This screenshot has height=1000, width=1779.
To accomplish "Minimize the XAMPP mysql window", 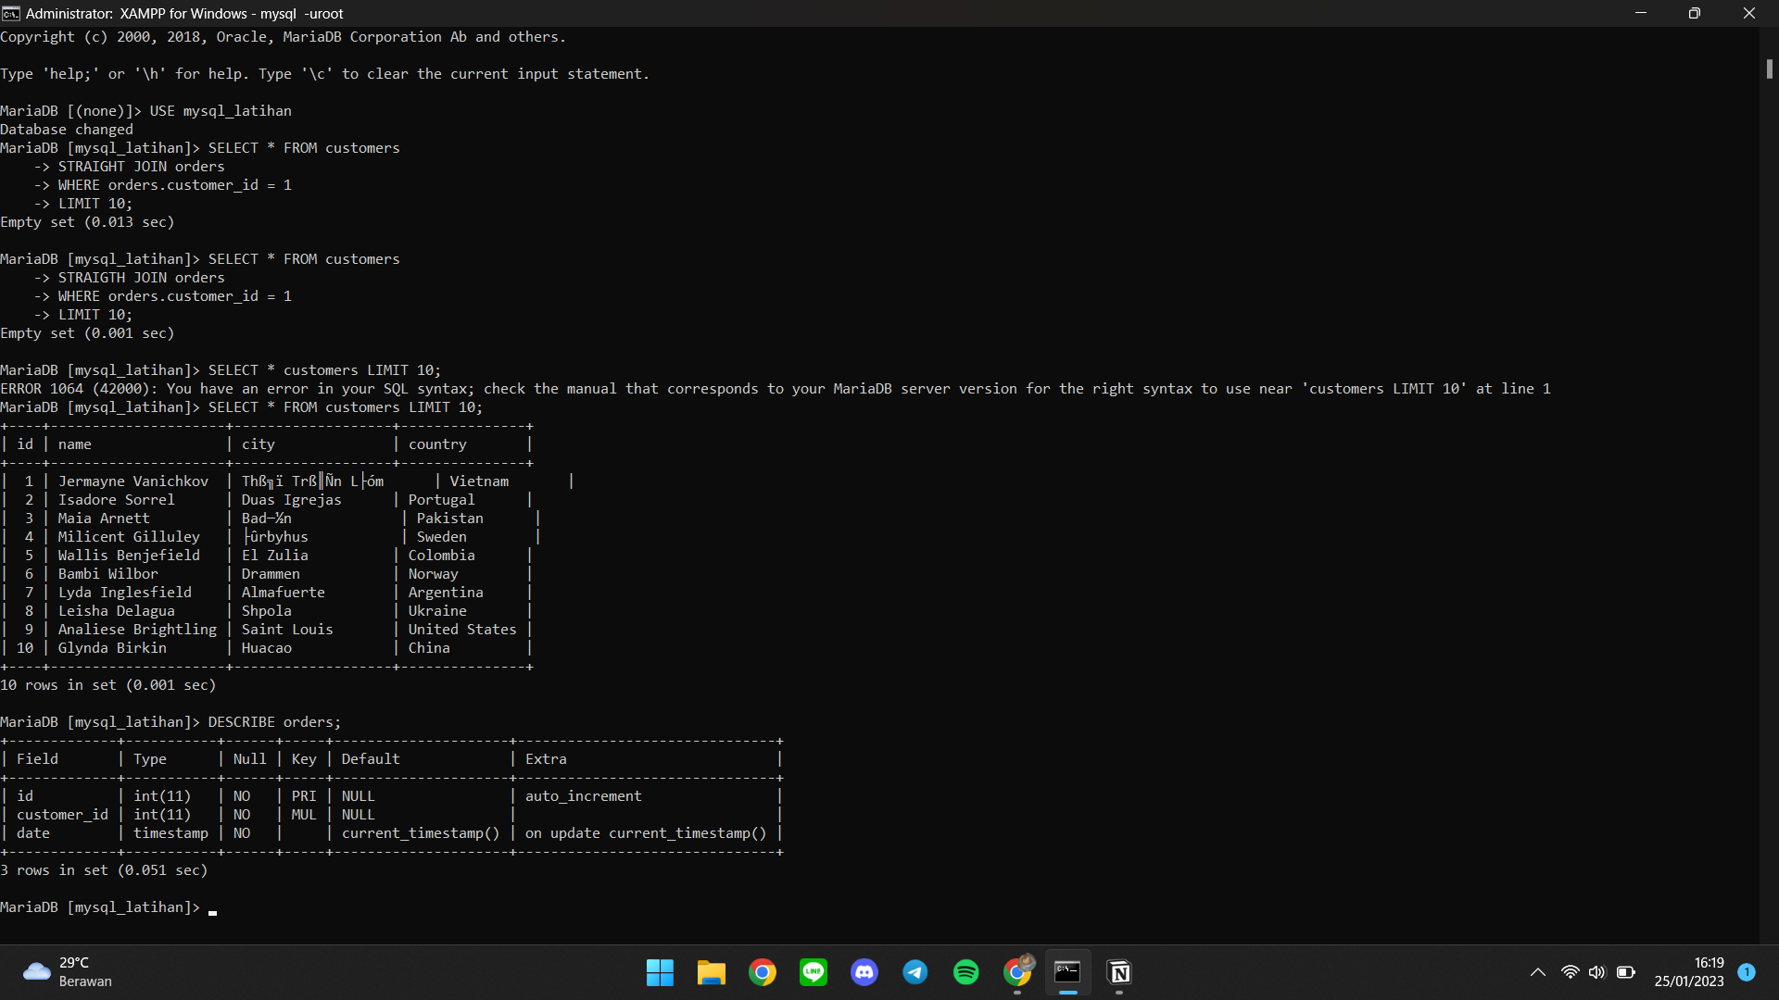I will click(x=1641, y=13).
